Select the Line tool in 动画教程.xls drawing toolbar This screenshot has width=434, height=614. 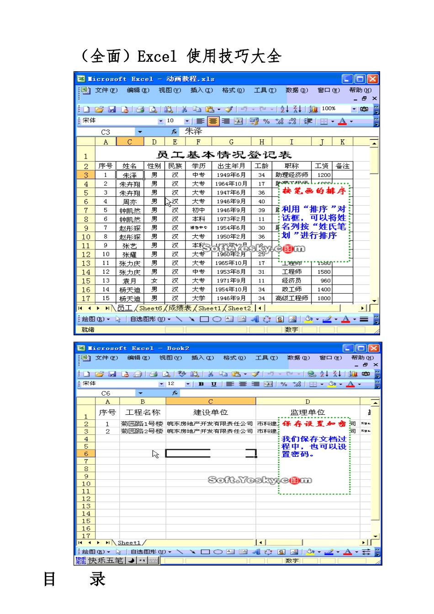179,319
